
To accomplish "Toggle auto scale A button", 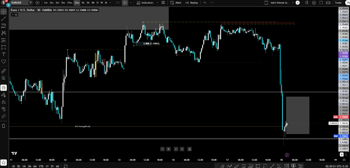I will click(341, 154).
